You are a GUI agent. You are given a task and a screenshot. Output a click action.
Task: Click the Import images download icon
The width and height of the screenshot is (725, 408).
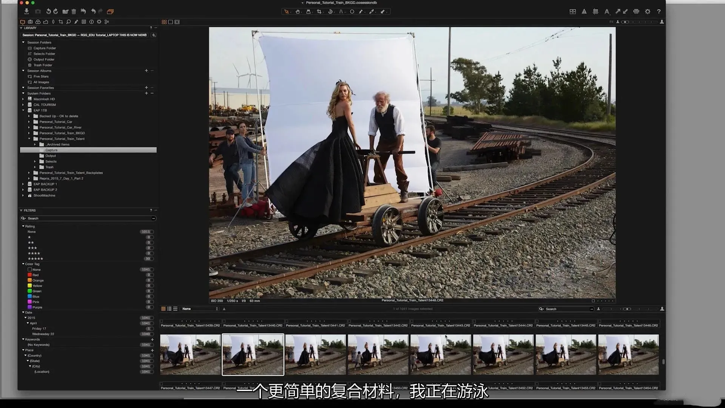click(26, 11)
